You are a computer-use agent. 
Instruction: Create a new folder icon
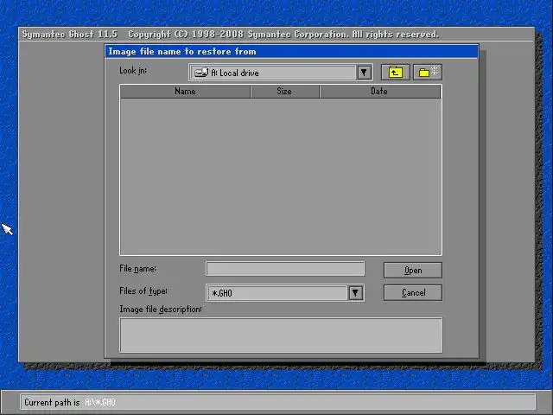(x=428, y=73)
